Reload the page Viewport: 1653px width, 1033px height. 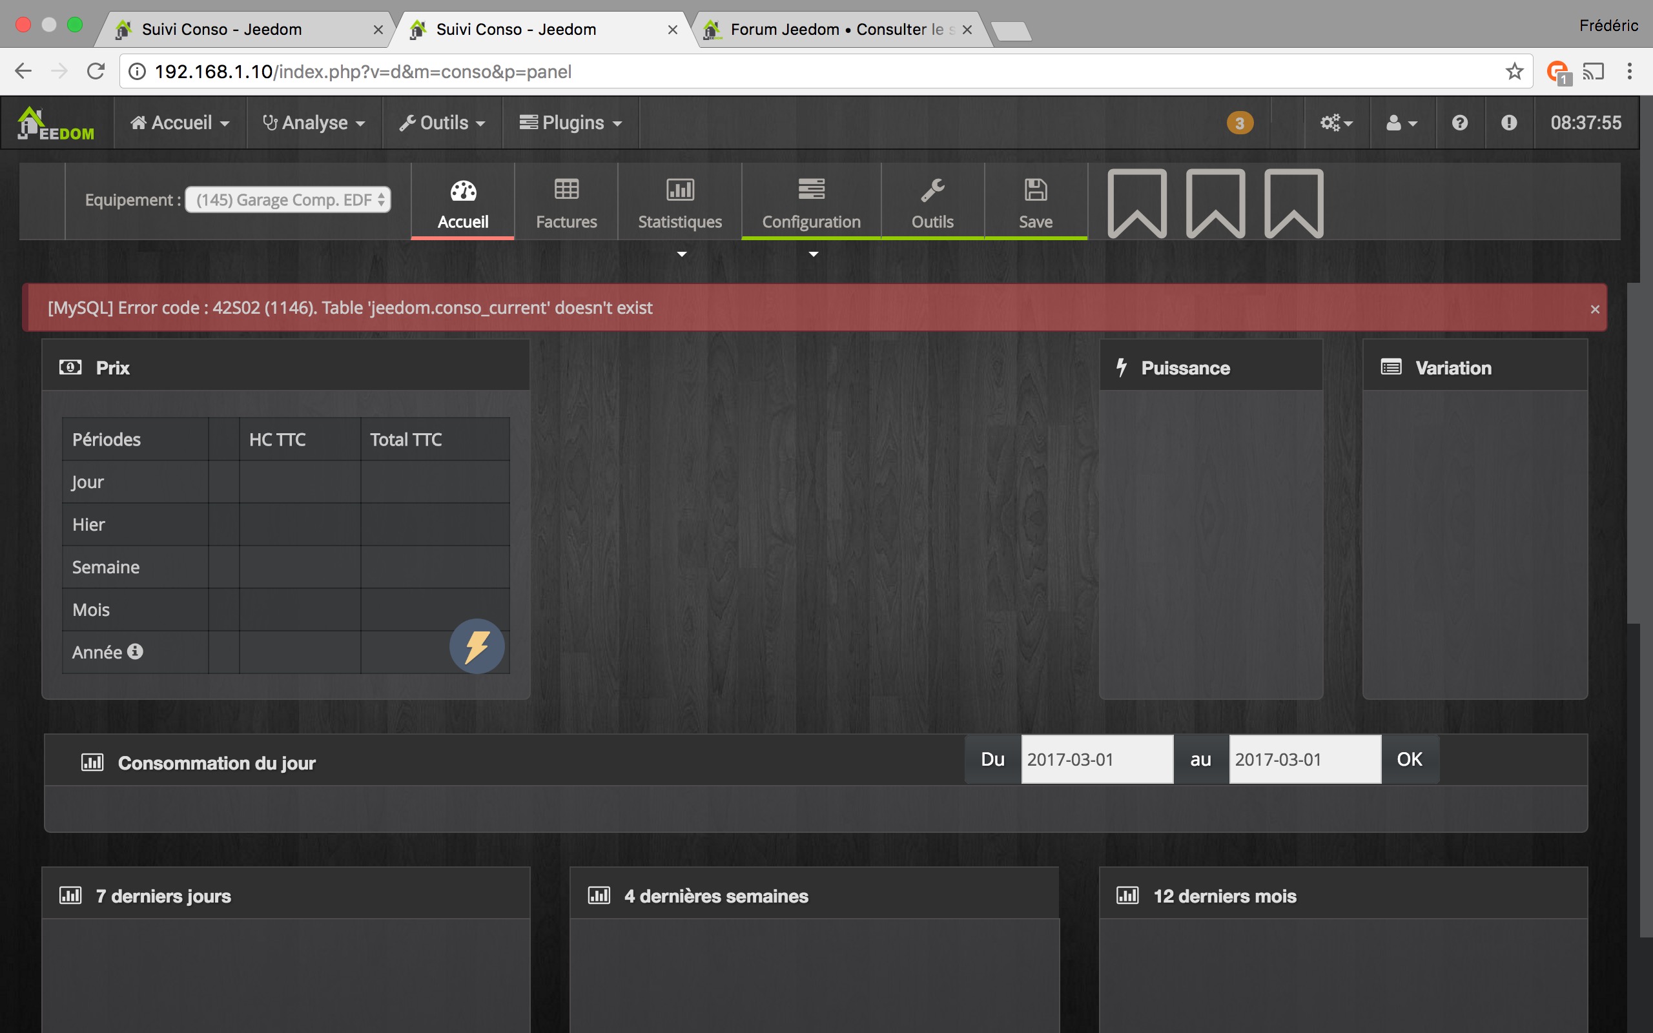point(96,71)
